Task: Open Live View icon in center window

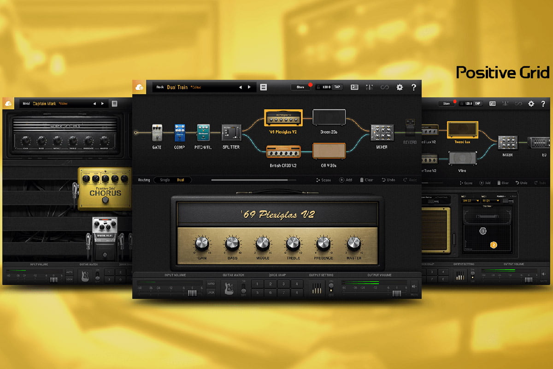Action: point(354,87)
